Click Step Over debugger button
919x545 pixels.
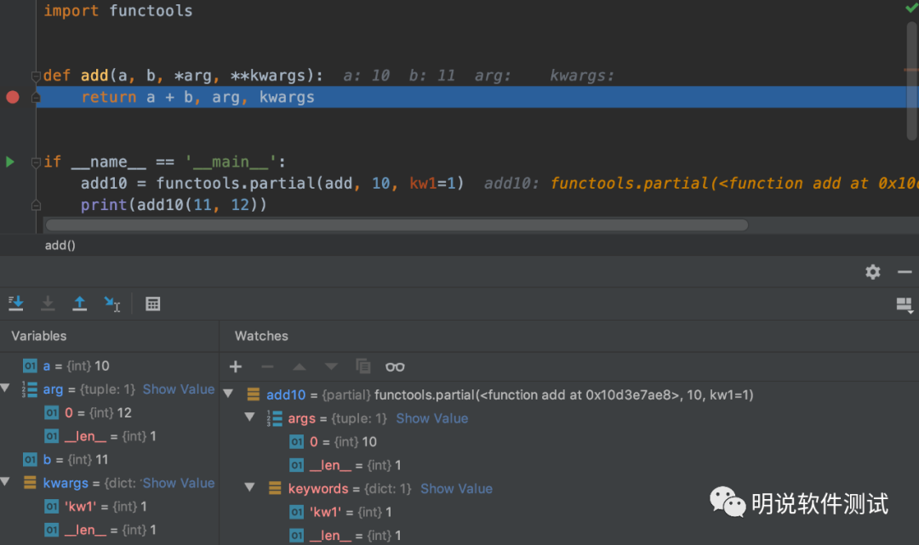click(16, 304)
